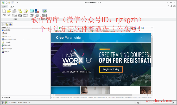Switch to the Model Tree navigator tab
The height and width of the screenshot is (105, 177).
(3, 24)
